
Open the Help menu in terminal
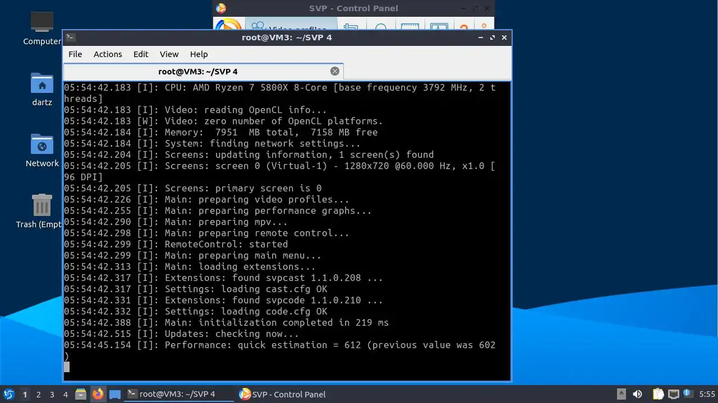[x=199, y=54]
